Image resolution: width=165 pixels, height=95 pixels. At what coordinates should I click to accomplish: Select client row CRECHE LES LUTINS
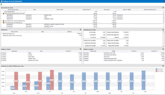pos(41,61)
